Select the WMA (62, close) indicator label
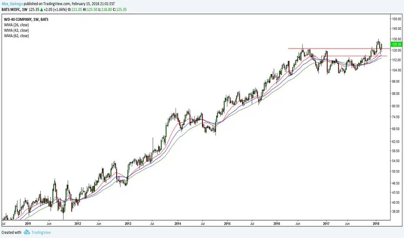Image resolution: width=404 pixels, height=238 pixels. pyautogui.click(x=16, y=36)
